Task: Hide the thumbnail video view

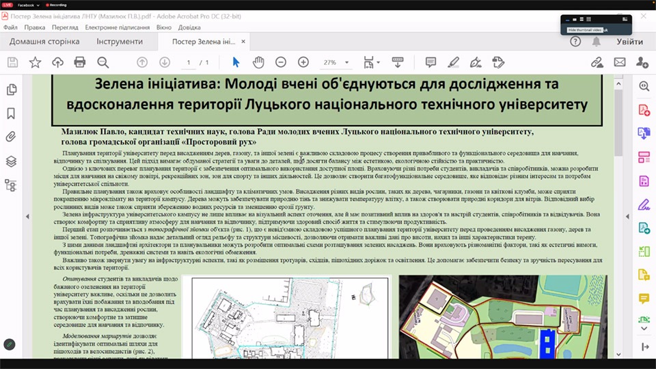Action: (x=566, y=19)
